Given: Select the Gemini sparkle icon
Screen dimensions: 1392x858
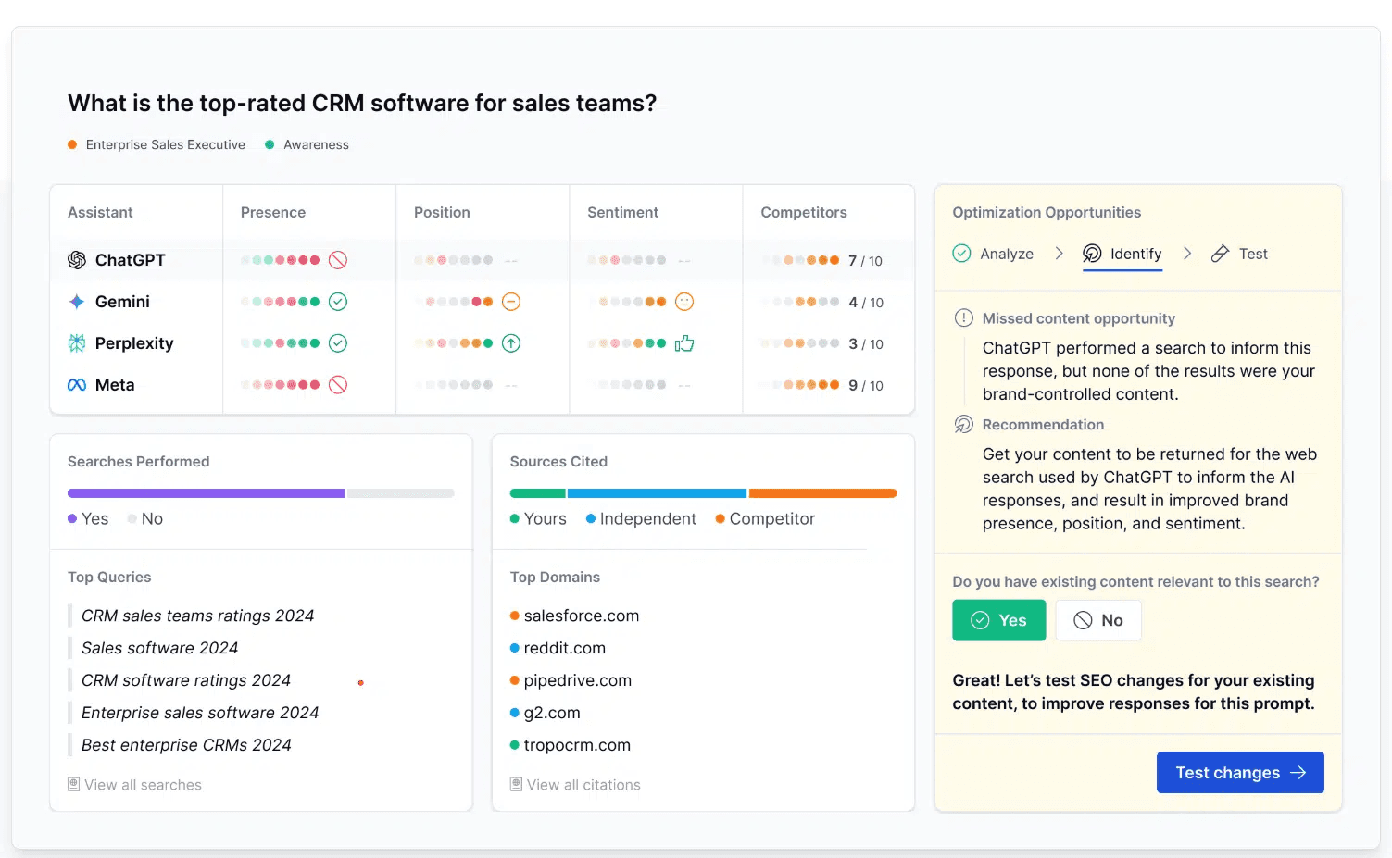Looking at the screenshot, I should pyautogui.click(x=78, y=301).
